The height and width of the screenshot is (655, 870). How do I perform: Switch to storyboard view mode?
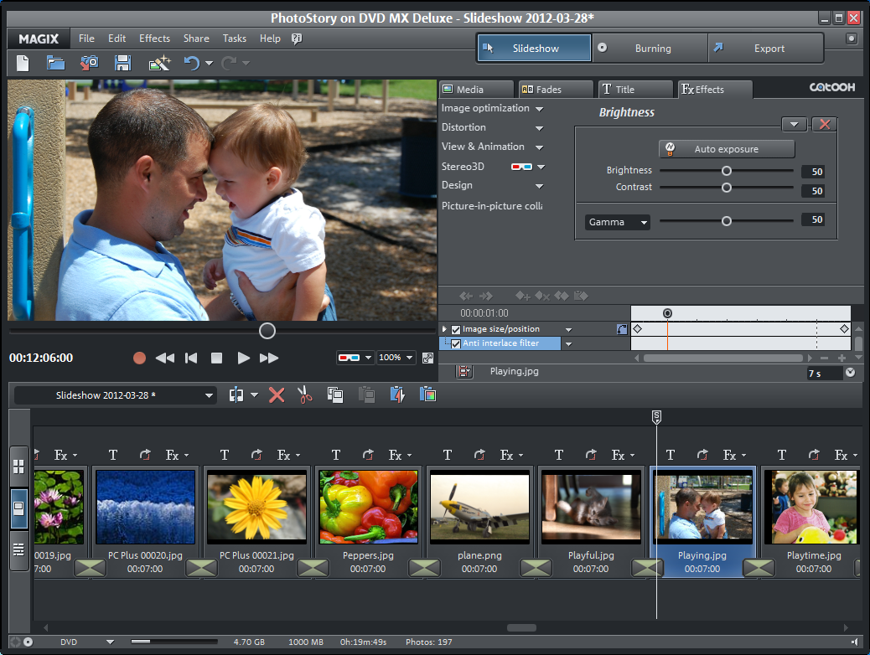[x=19, y=508]
